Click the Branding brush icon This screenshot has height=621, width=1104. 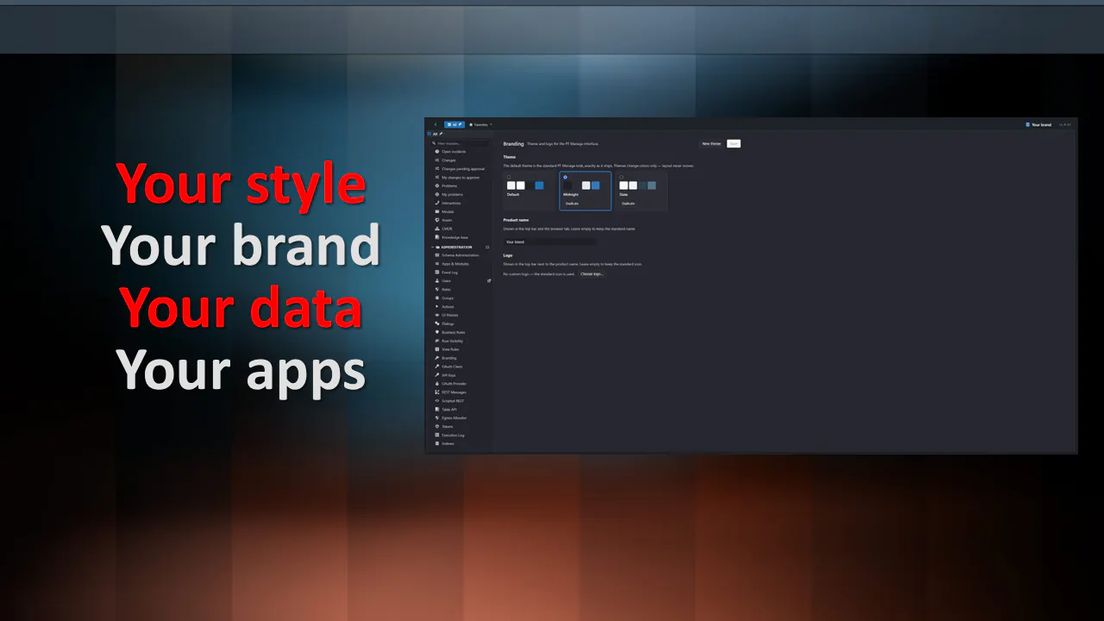[437, 358]
